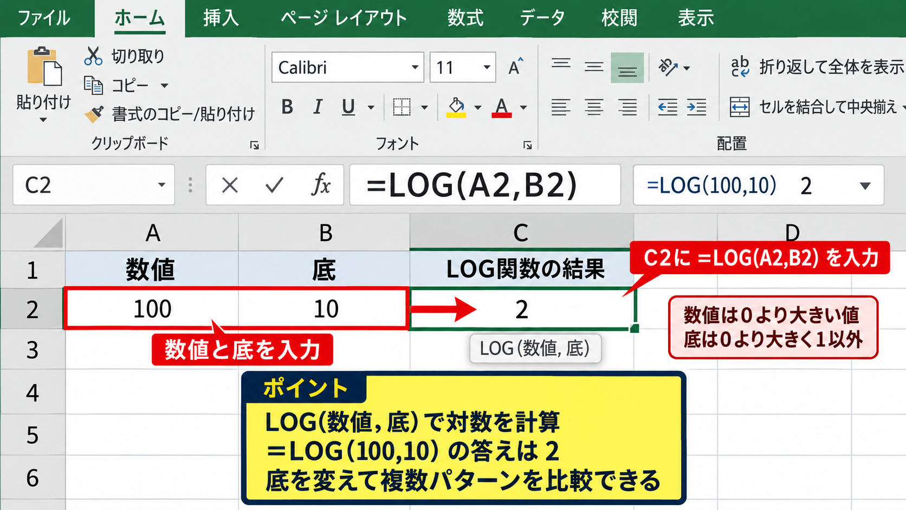
Task: Click the Decrease Indent icon
Action: click(668, 107)
